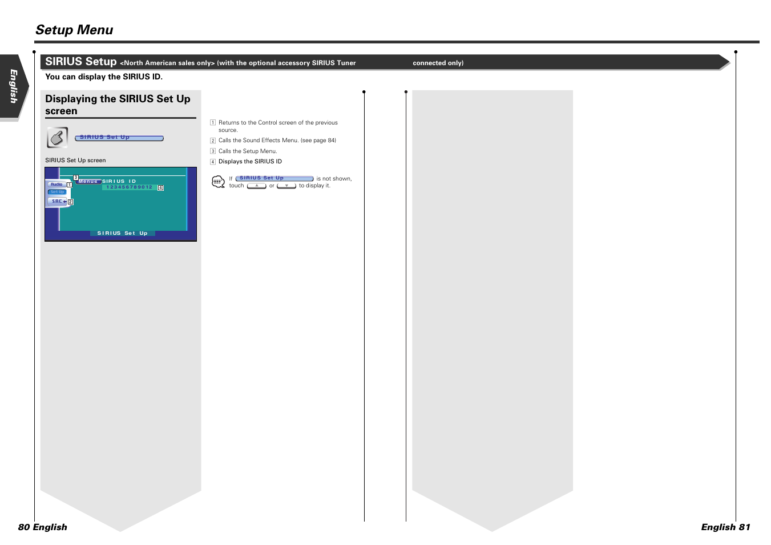Click the '80 English' page number
This screenshot has height=545, width=771.
pos(43,527)
